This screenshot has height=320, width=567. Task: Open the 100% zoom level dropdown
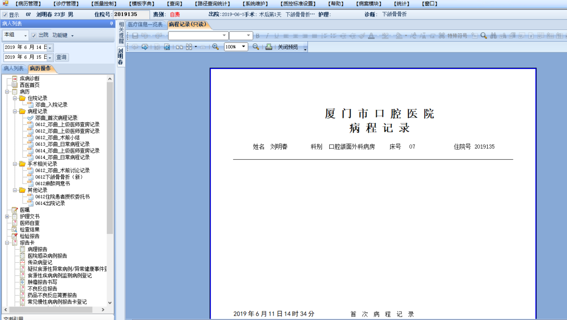pyautogui.click(x=244, y=47)
